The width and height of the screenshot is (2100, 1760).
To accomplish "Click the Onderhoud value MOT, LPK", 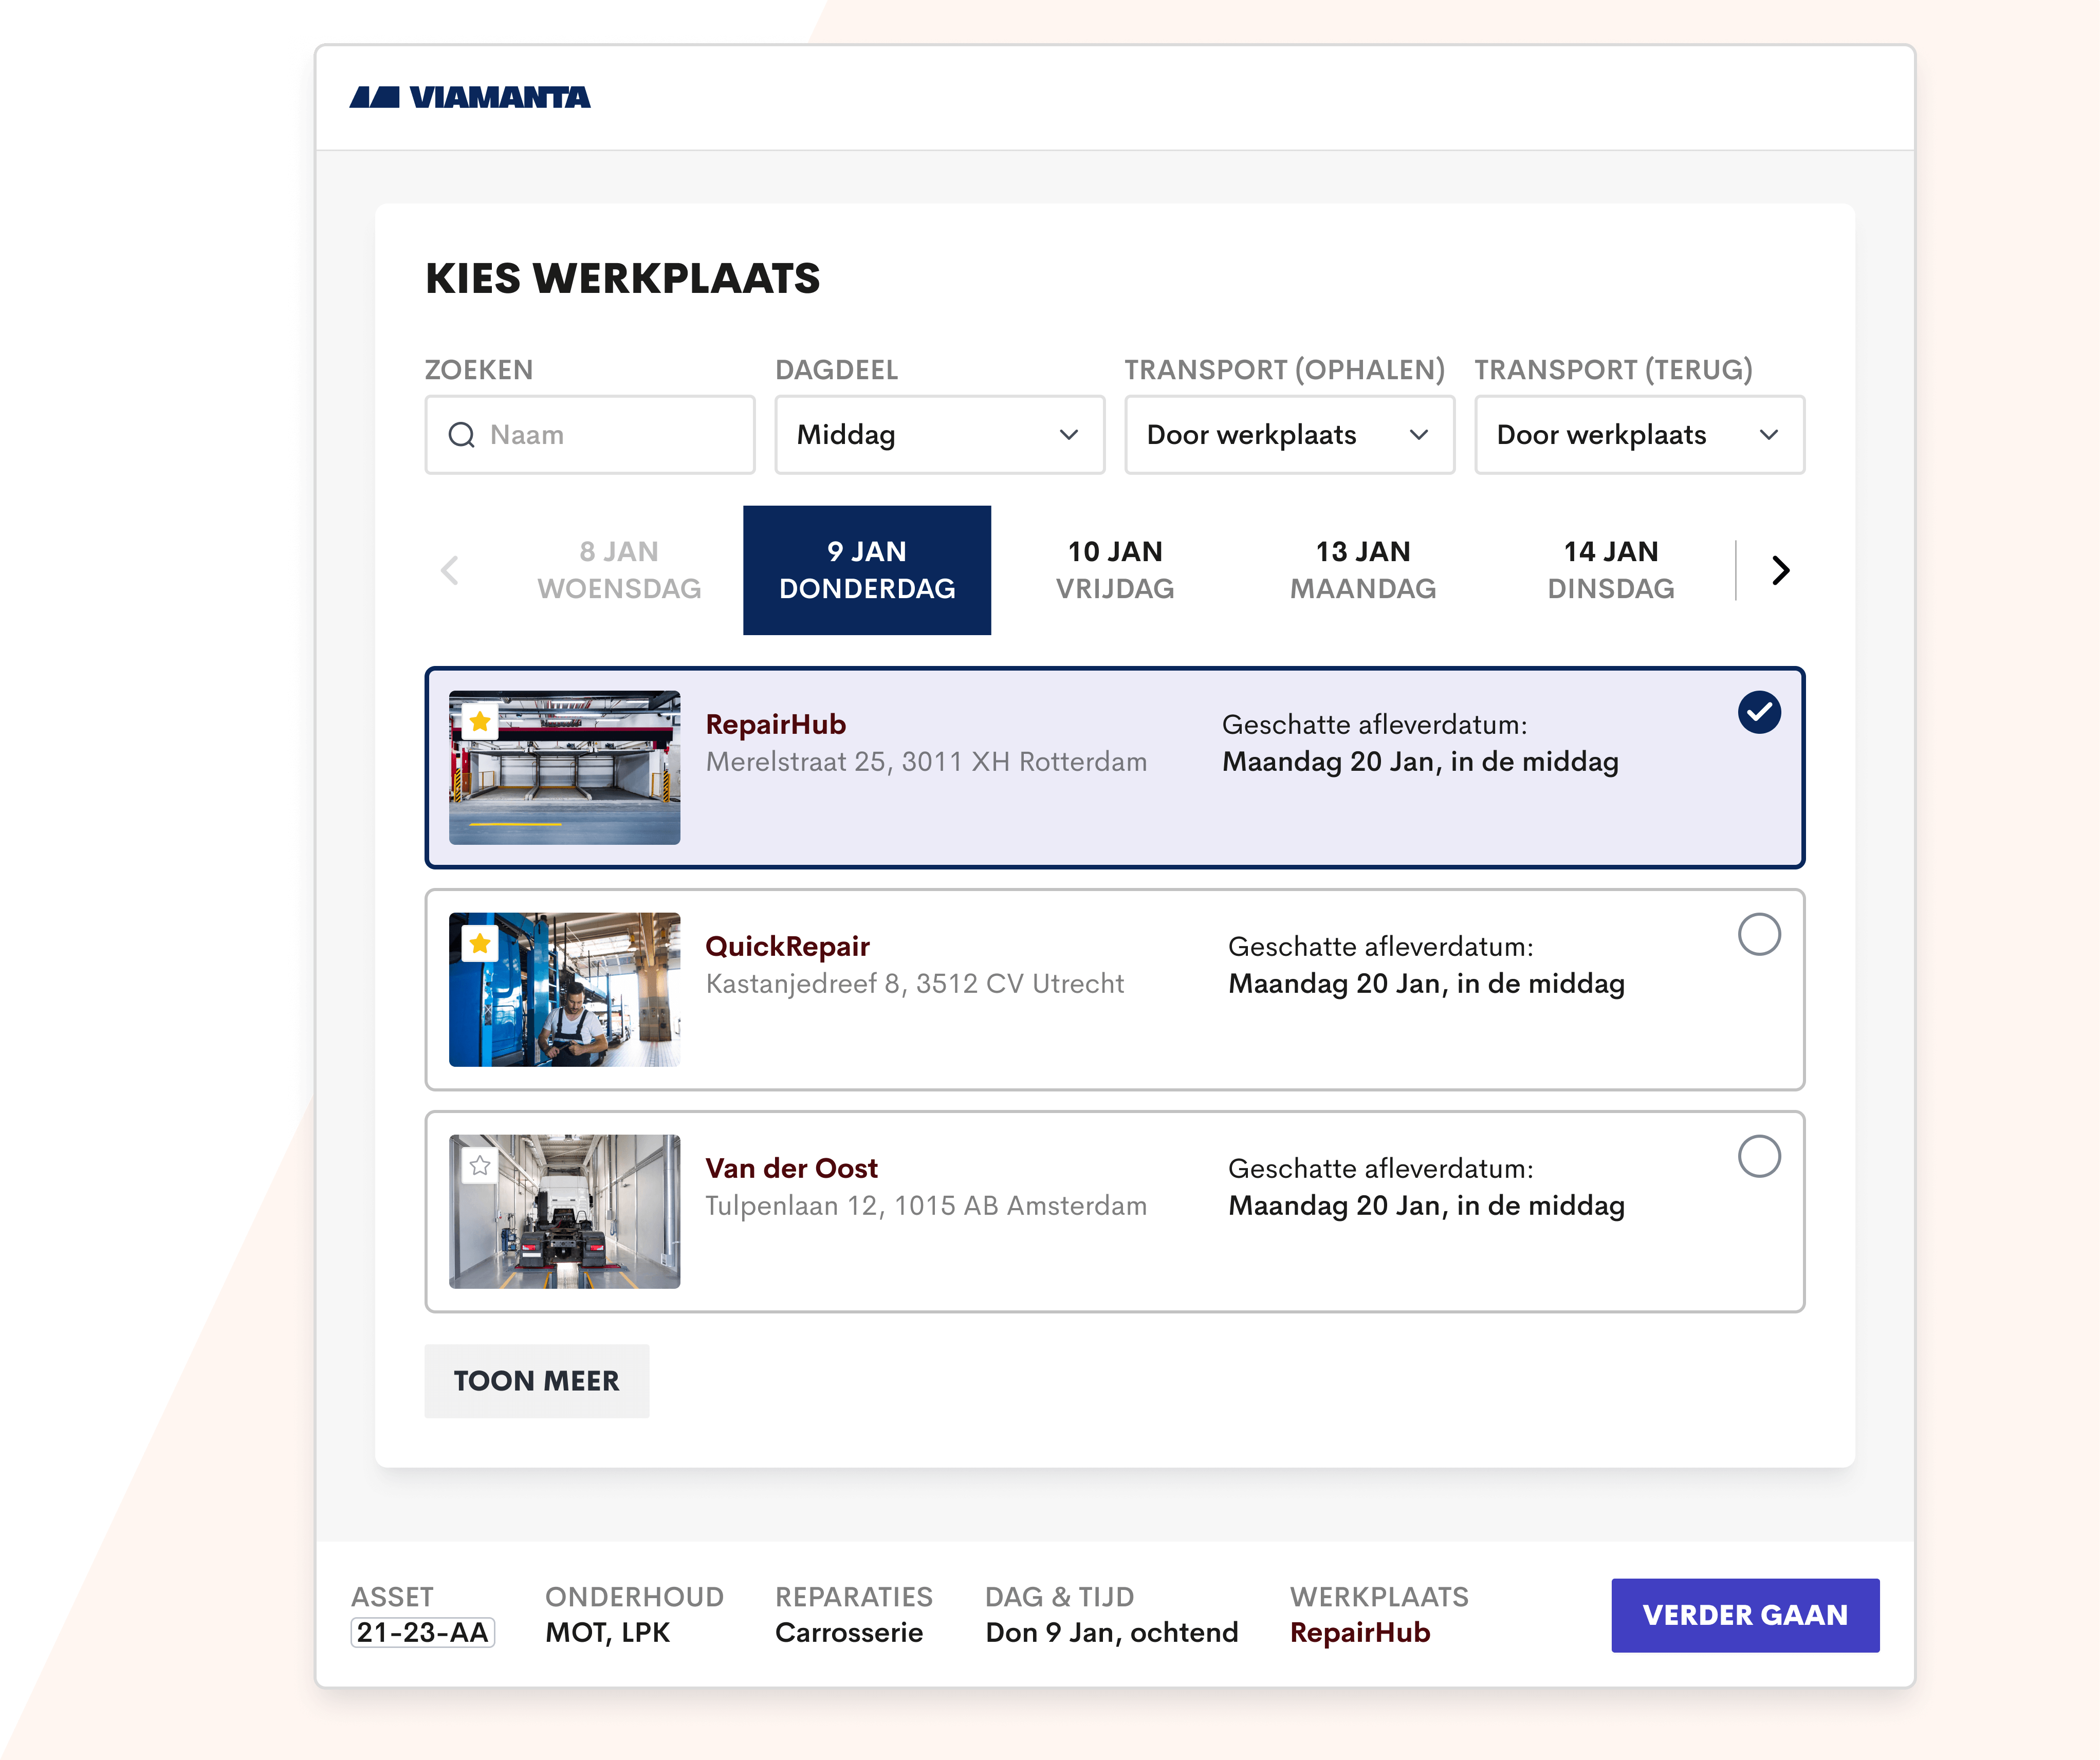I will pos(608,1633).
